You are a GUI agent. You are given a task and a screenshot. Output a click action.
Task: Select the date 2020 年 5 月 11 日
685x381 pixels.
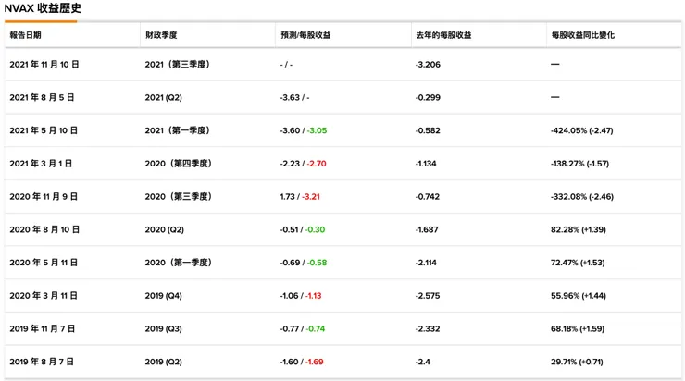click(x=44, y=263)
